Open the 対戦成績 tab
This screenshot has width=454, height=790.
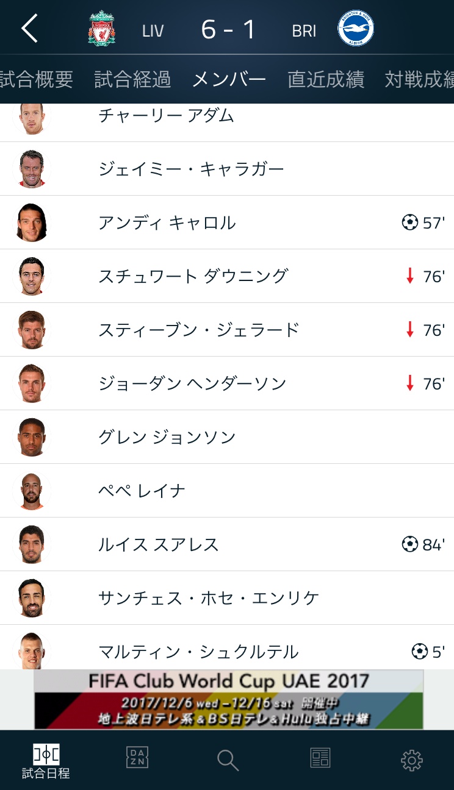[419, 79]
